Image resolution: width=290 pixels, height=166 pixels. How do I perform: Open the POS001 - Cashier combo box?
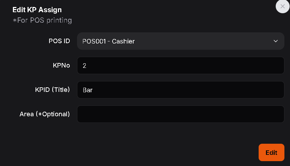(x=181, y=41)
